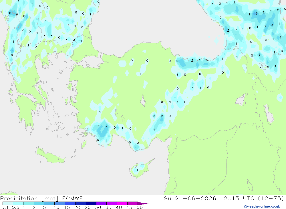Click the island of Cyprus on the map

pyautogui.click(x=141, y=169)
